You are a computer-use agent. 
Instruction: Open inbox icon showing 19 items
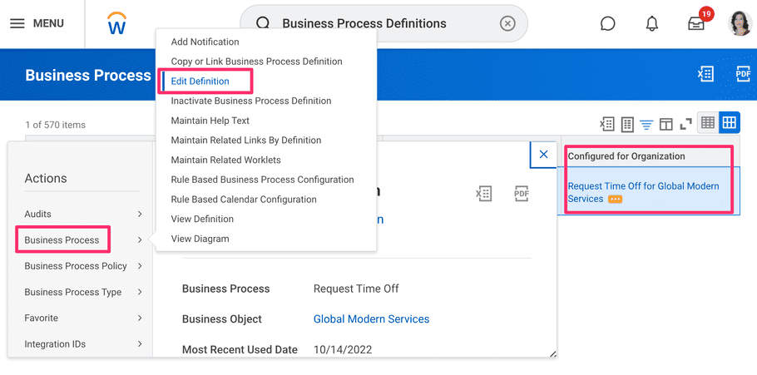coord(696,23)
